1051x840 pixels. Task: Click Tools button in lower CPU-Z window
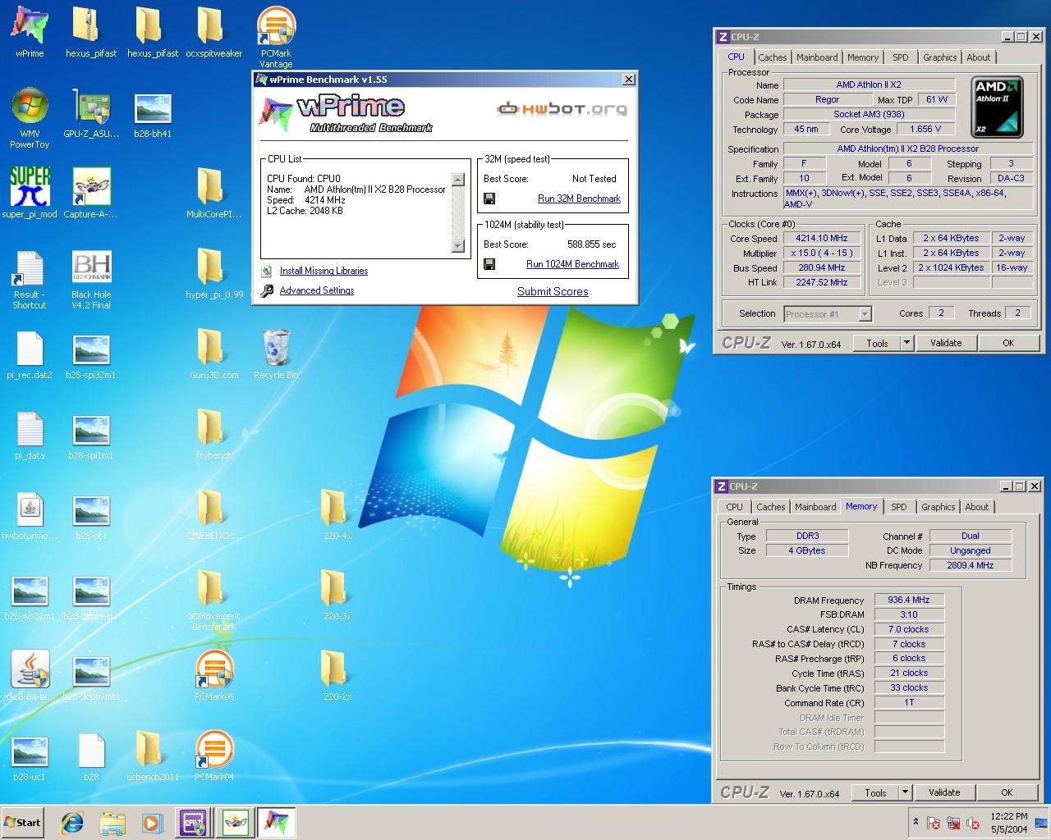click(875, 792)
